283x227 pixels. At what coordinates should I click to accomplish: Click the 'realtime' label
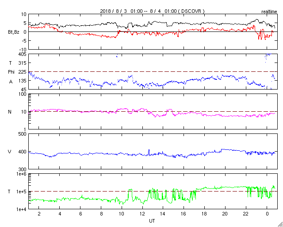(x=269, y=12)
